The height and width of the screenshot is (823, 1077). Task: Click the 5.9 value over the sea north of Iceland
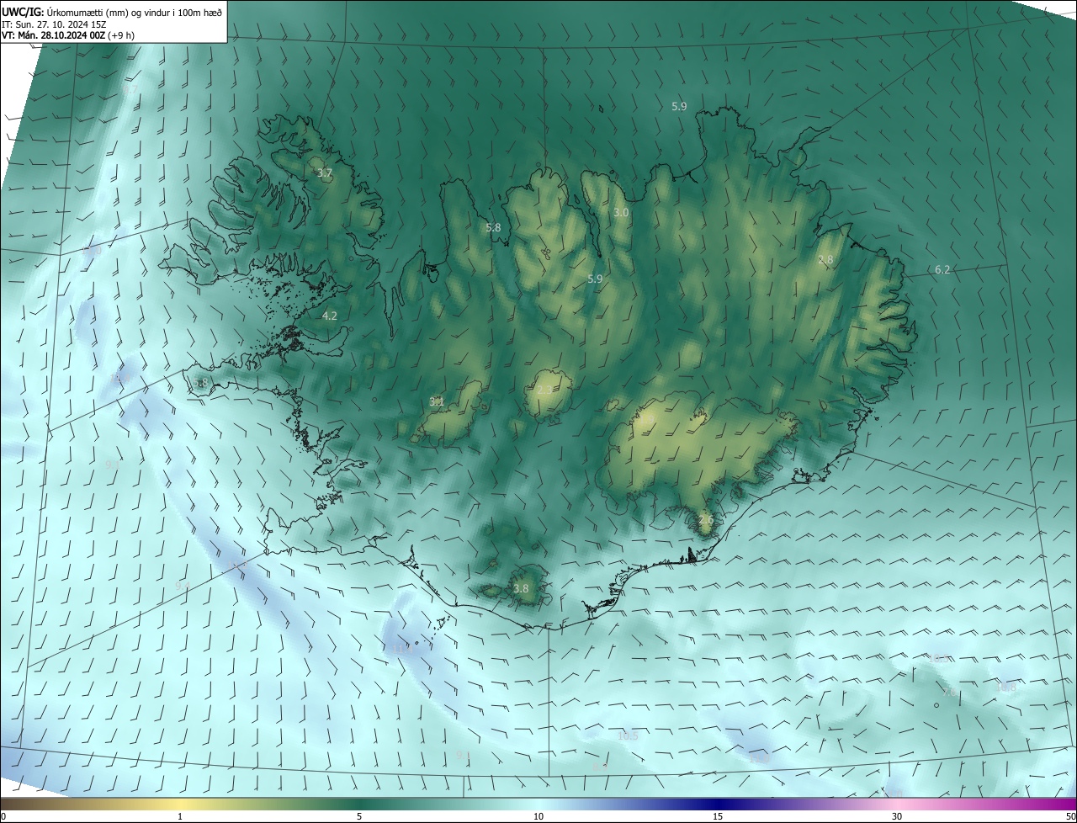679,106
